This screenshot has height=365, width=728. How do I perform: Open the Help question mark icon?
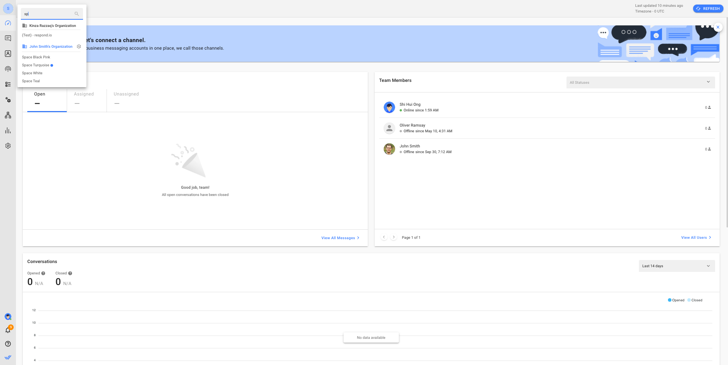click(8, 344)
